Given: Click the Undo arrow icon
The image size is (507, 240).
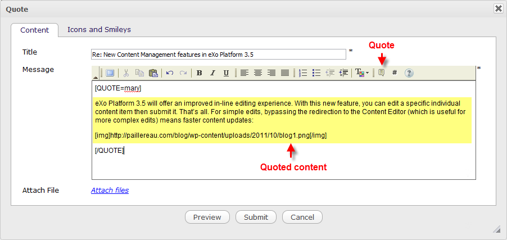Looking at the screenshot, I should pos(169,73).
